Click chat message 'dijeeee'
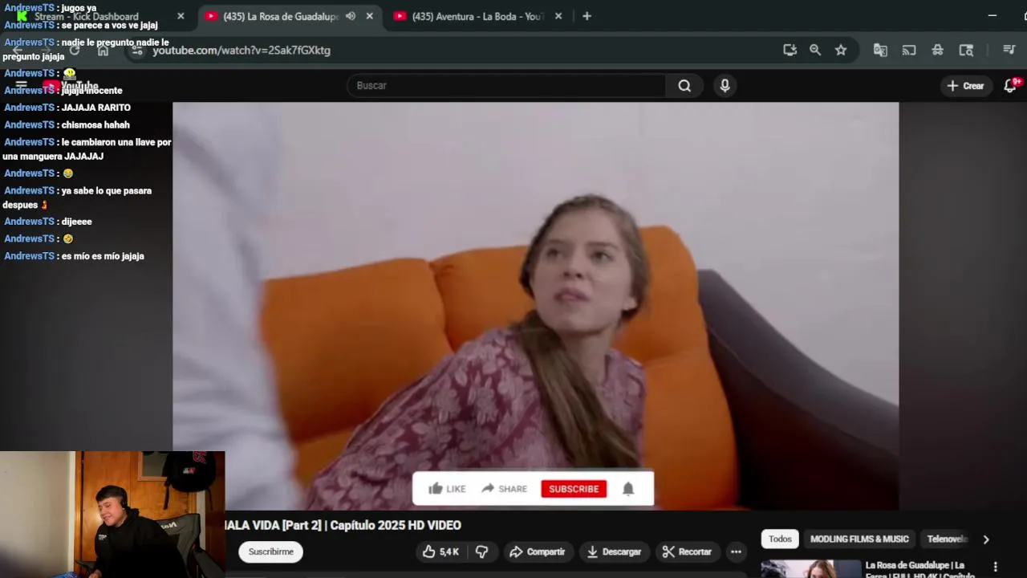Screen dimensions: 1027x578 (76, 222)
